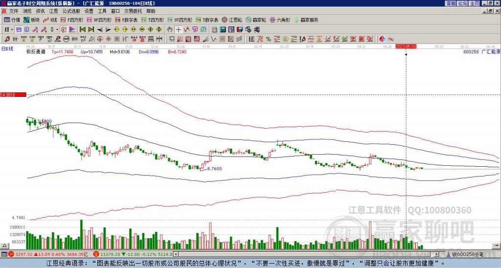Open the 帮助 menu
501x268 pixels.
(x=151, y=11)
